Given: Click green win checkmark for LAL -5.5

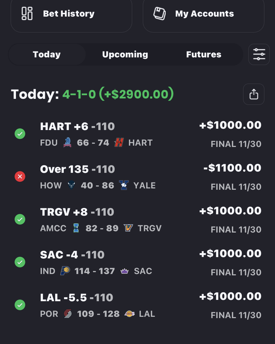Looking at the screenshot, I should click(20, 305).
